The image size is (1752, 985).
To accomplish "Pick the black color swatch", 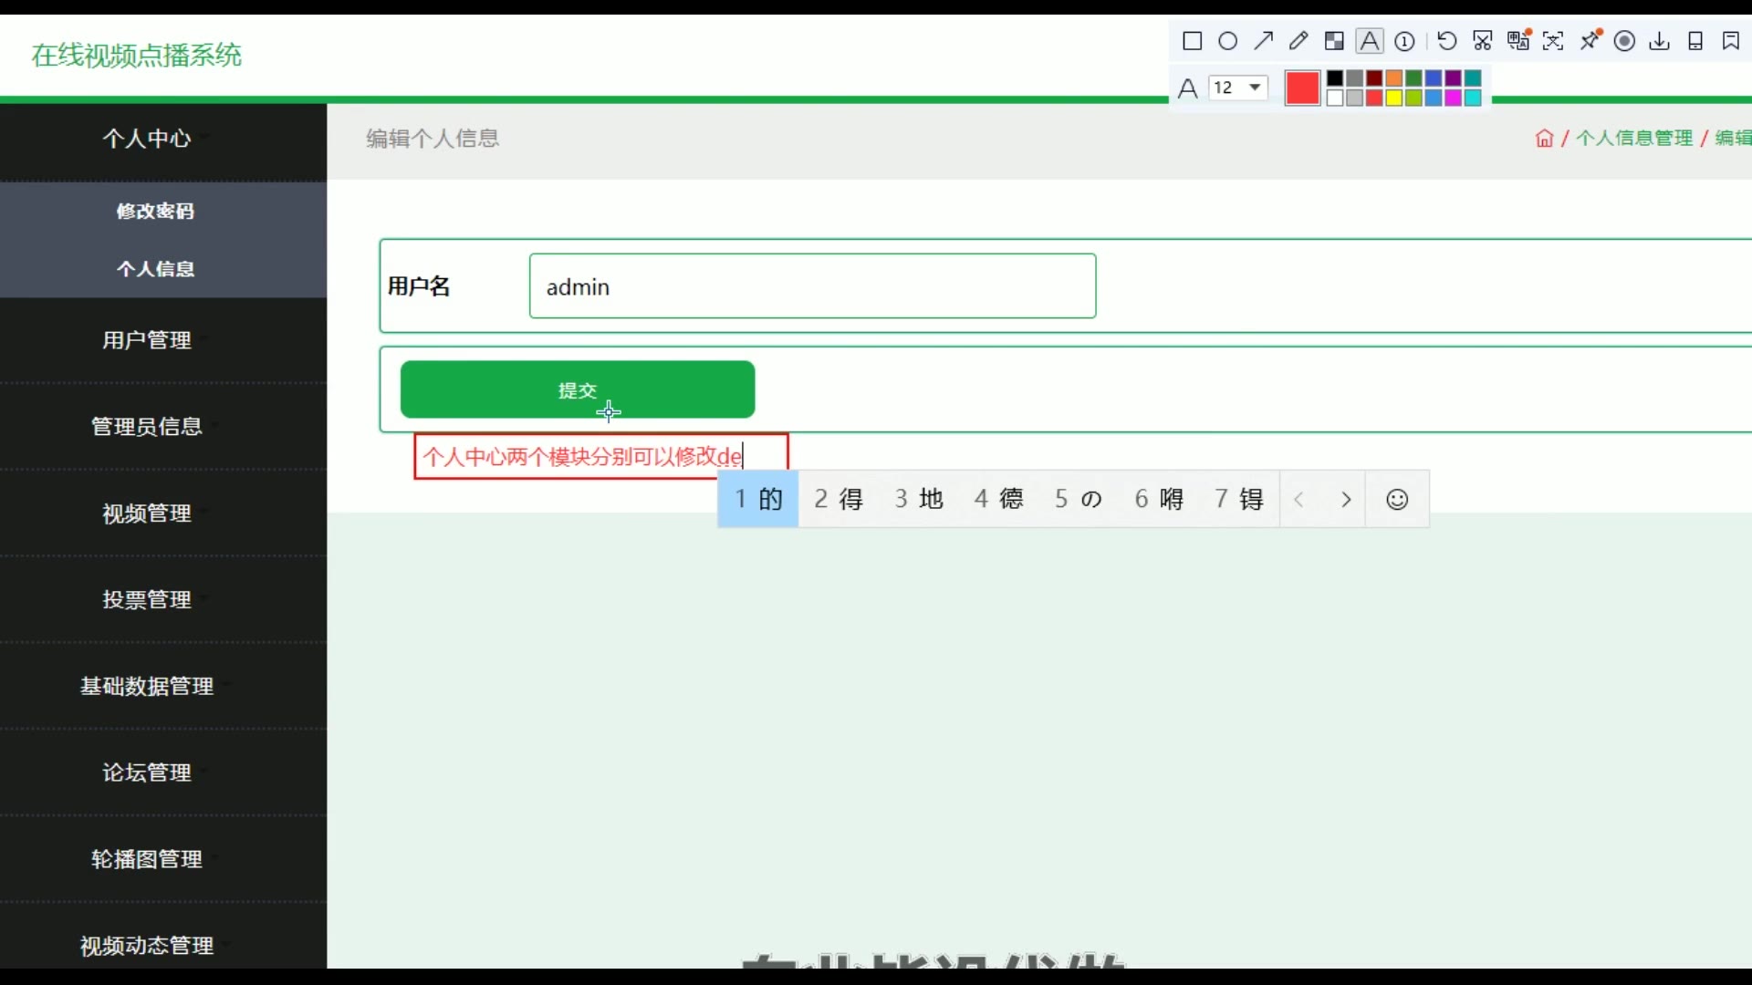I will pyautogui.click(x=1334, y=78).
